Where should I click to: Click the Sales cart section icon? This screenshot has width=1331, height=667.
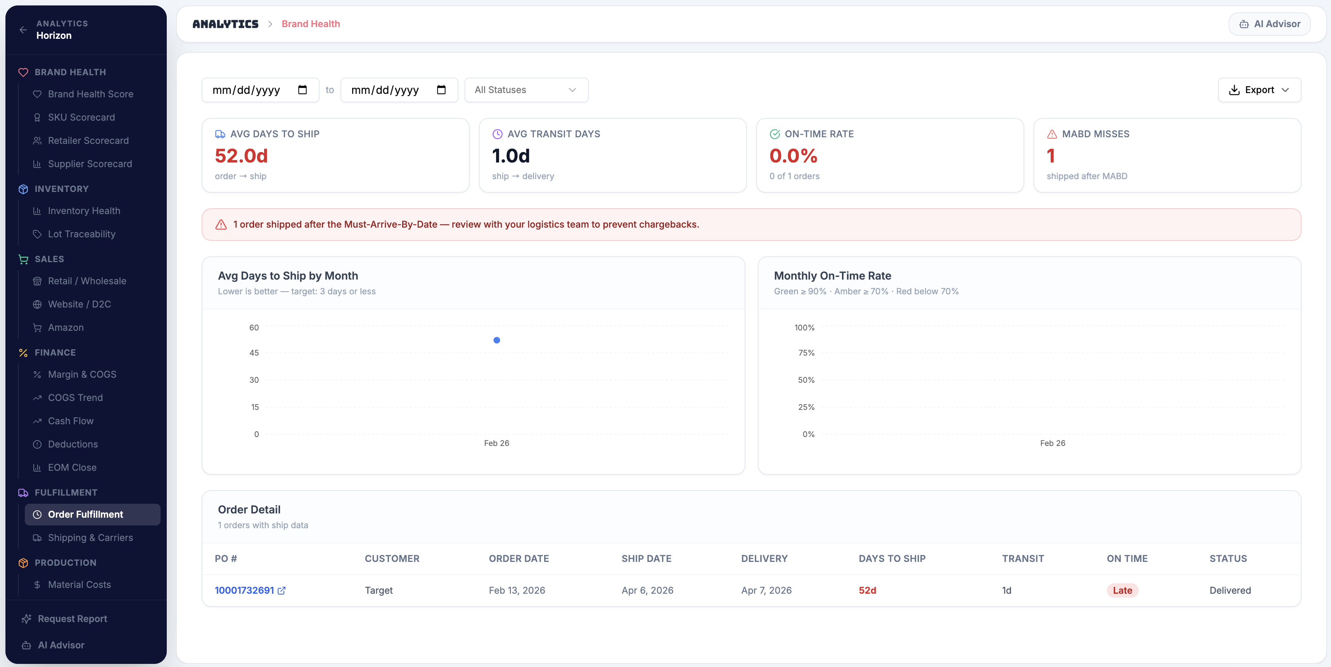(23, 259)
